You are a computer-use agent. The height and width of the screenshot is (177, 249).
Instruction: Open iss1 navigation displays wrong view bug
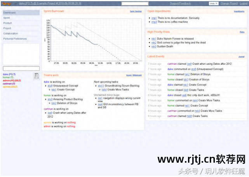pos(100,98)
